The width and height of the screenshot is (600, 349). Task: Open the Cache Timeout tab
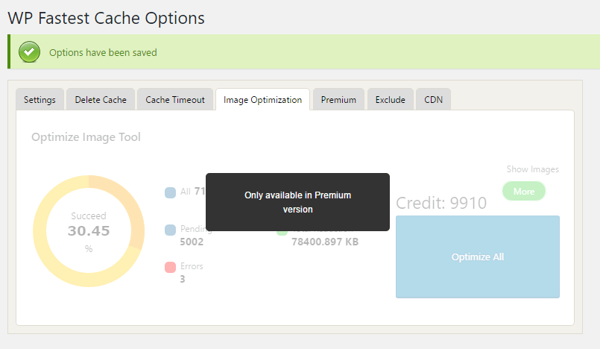pos(175,99)
